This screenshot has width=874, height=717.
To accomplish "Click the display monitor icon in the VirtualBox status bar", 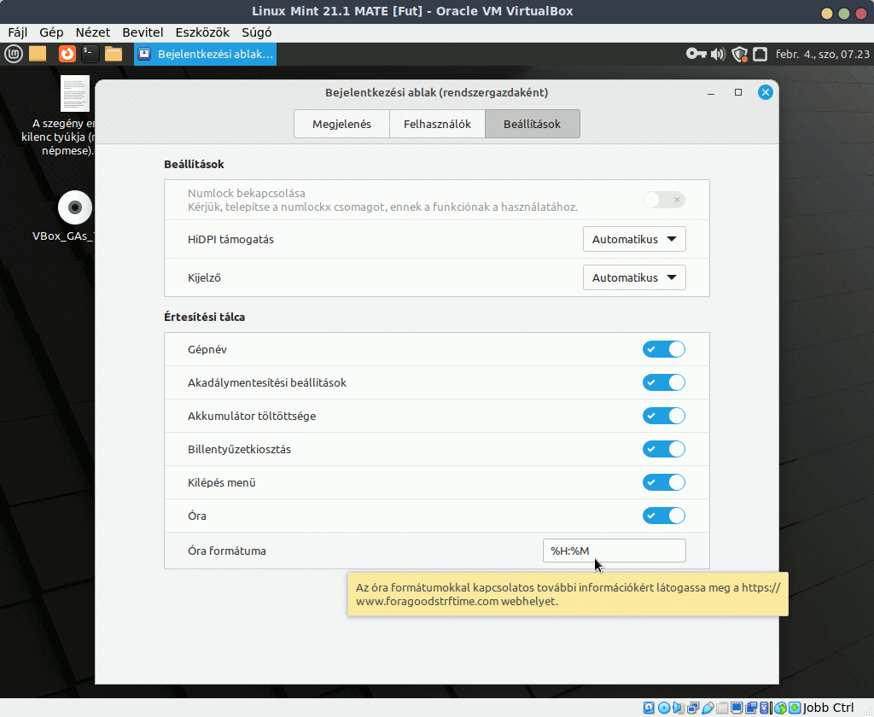I will (x=737, y=708).
